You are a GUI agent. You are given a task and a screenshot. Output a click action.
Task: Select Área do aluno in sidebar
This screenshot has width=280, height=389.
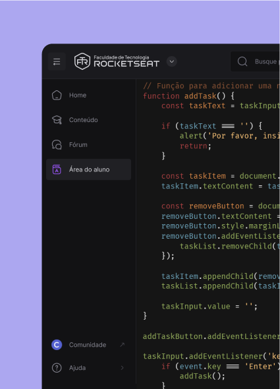88,169
